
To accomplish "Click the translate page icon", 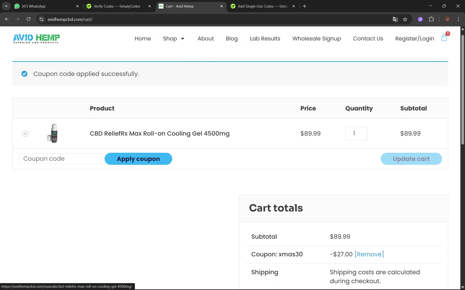I will point(395,19).
